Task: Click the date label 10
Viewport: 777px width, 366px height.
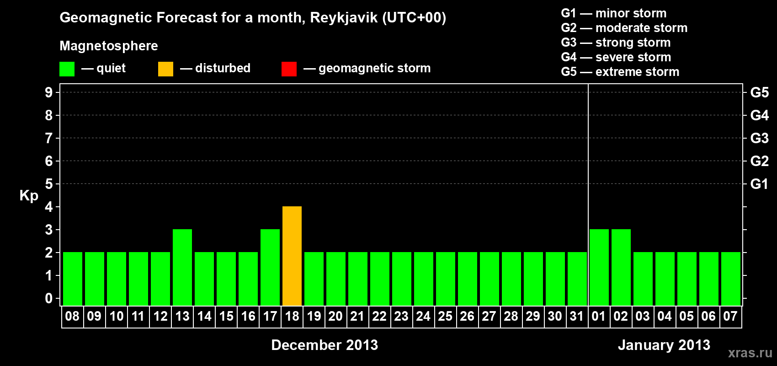Action: click(x=116, y=316)
